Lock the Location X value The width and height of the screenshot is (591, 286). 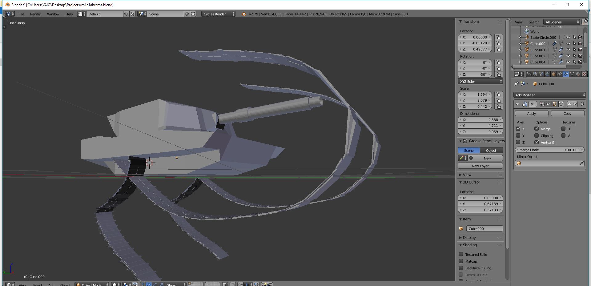[x=498, y=37]
